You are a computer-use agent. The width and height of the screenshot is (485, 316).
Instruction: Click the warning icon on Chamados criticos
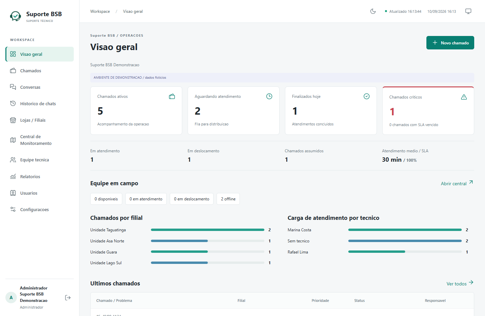point(464,97)
